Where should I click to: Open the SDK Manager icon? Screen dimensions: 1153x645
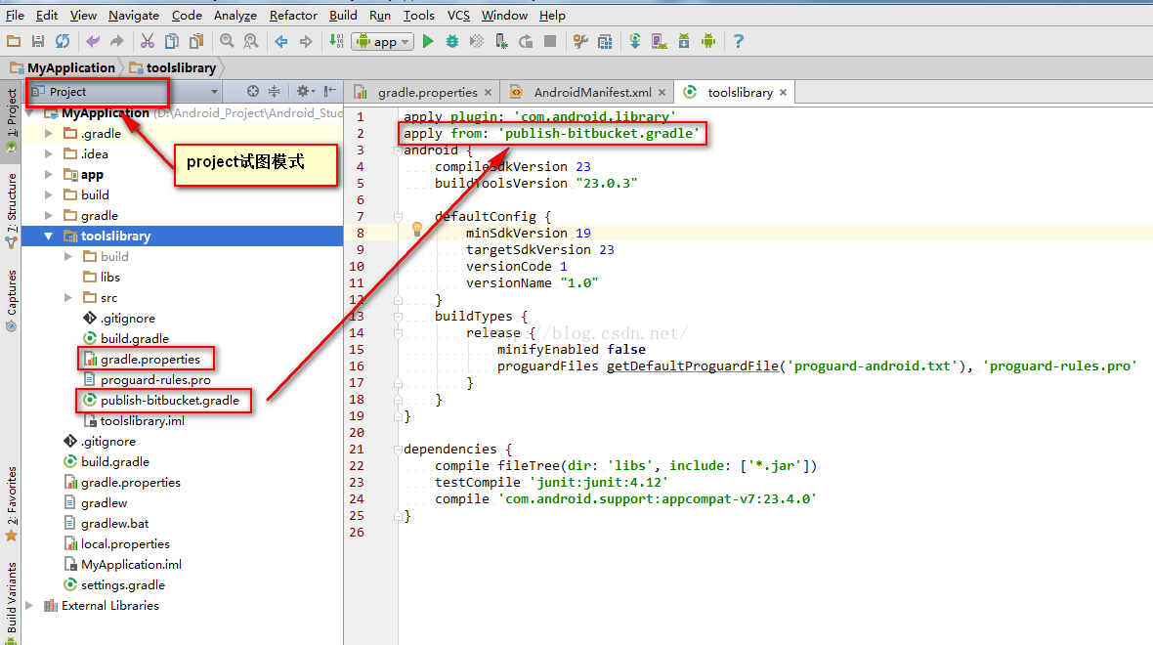click(684, 42)
